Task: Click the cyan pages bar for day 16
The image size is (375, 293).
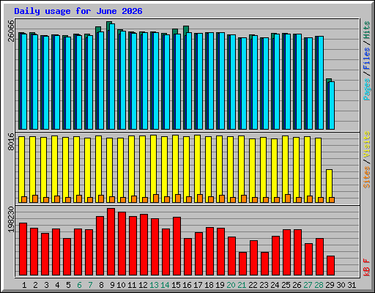Action: [189, 81]
